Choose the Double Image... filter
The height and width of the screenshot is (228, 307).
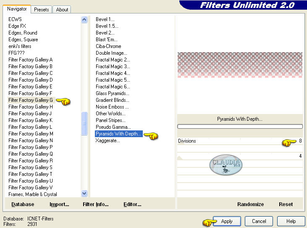[x=111, y=53]
